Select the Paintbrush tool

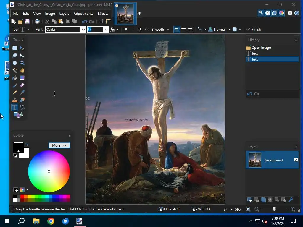15,85
